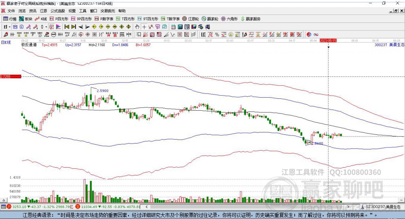This screenshot has width=405, height=219.
Task: Jump to first bar with skip-back icon
Action: (66, 27)
